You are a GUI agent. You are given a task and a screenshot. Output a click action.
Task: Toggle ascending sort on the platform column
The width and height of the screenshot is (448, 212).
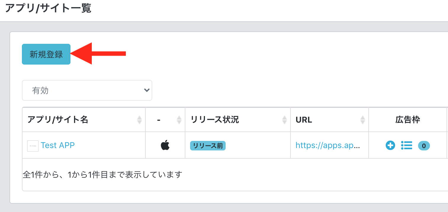click(179, 120)
